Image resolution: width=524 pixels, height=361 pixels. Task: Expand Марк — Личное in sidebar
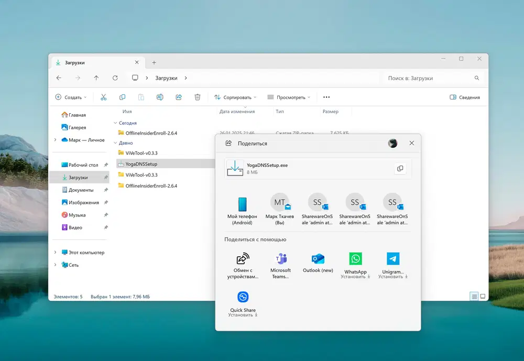55,140
